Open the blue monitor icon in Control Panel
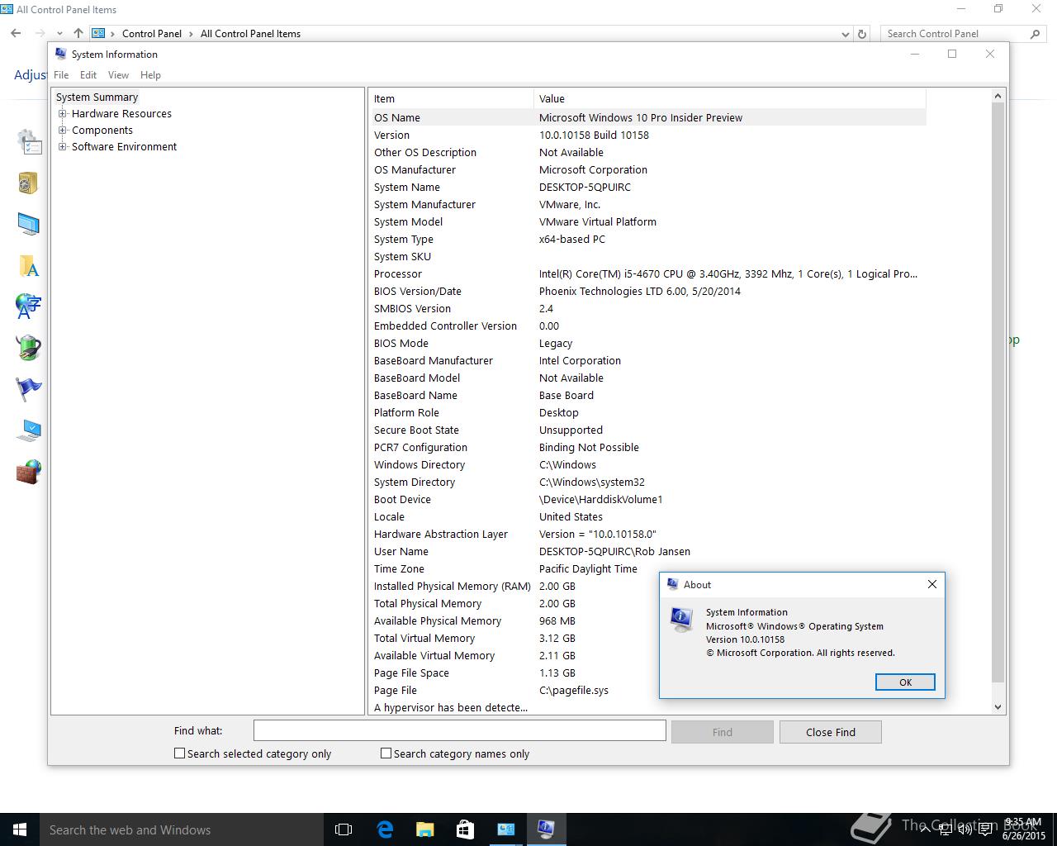The width and height of the screenshot is (1057, 846). [28, 224]
